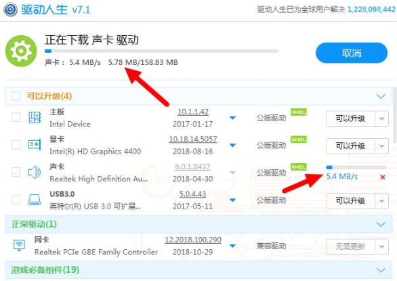397x281 pixels.
Task: Open version dropdown for 声卡 6.0.1.8437
Action: (x=232, y=173)
